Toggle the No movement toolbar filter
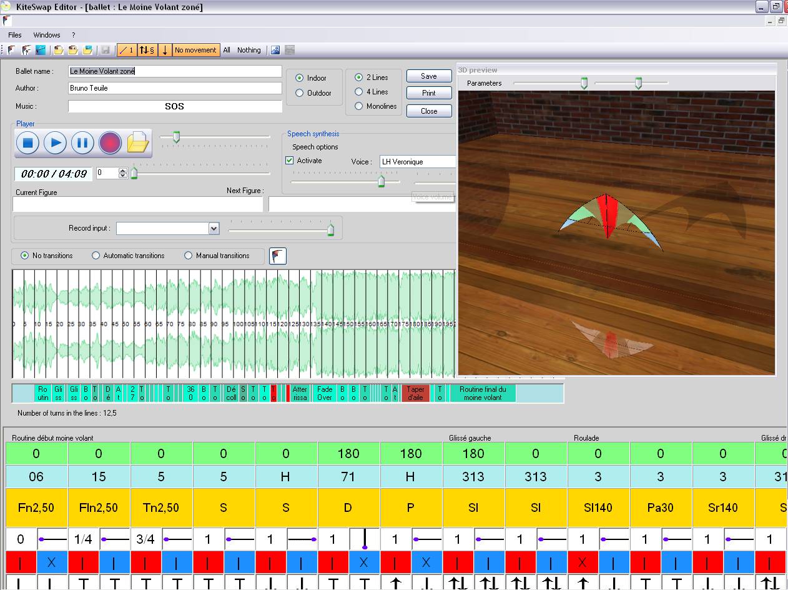The width and height of the screenshot is (788, 590). tap(196, 50)
